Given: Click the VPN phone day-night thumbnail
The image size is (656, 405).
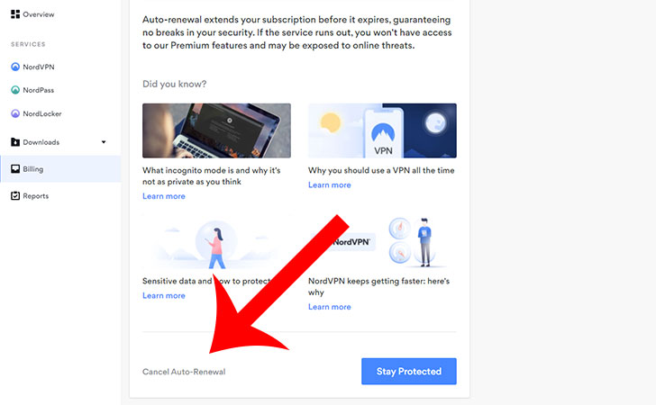Looking at the screenshot, I should tap(382, 130).
